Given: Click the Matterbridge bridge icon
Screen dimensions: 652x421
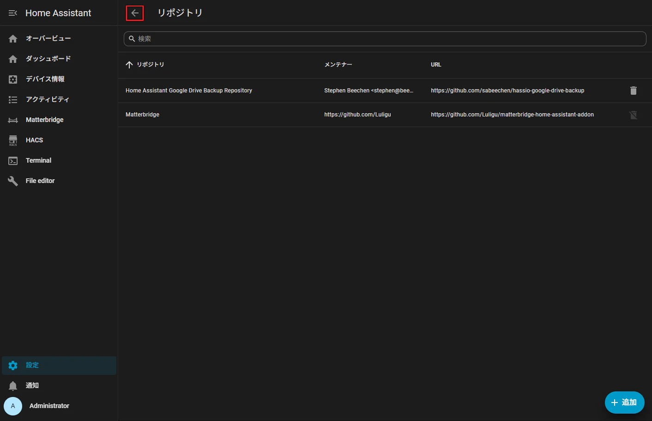Looking at the screenshot, I should click(13, 120).
